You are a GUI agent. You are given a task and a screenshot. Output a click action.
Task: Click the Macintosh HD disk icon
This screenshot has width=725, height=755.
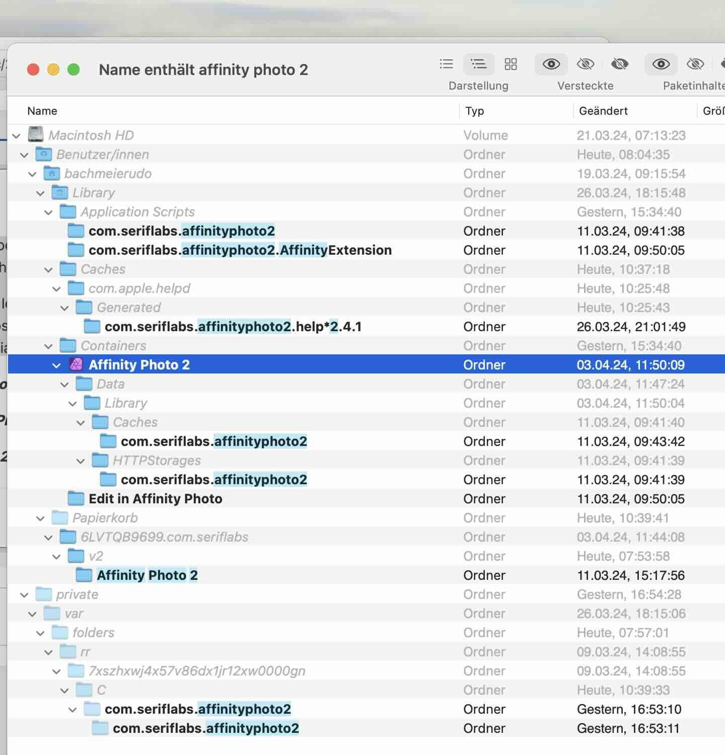[36, 134]
